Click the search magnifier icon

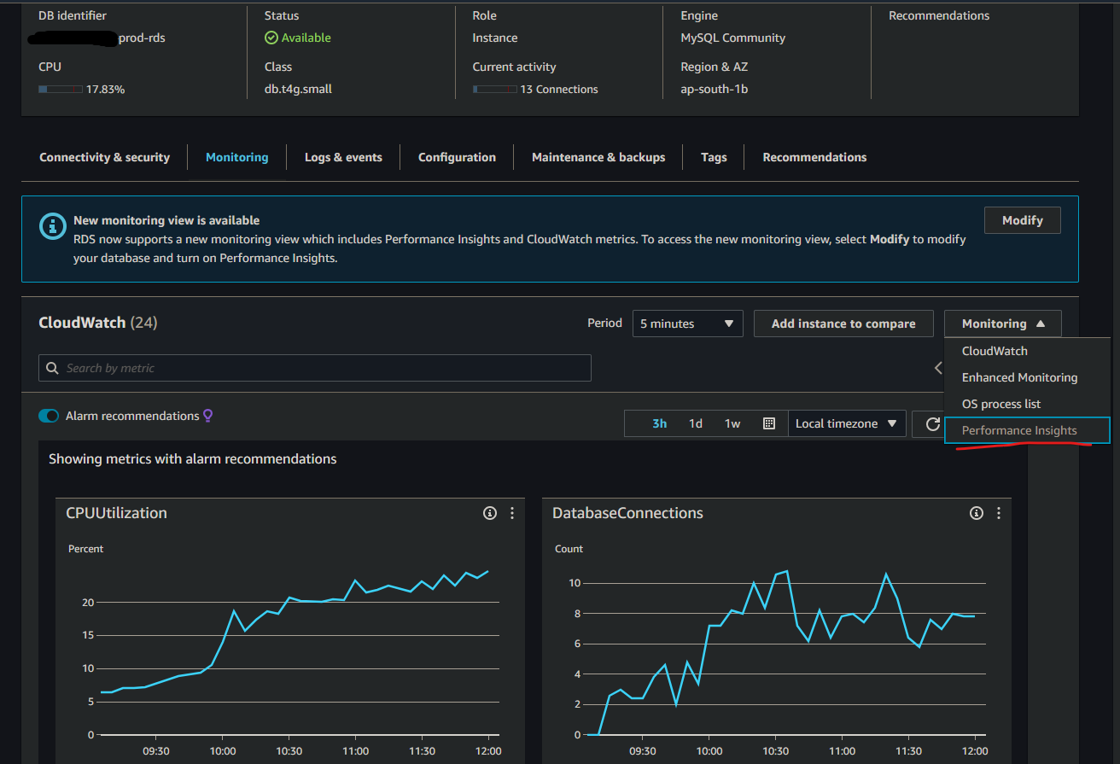click(53, 368)
